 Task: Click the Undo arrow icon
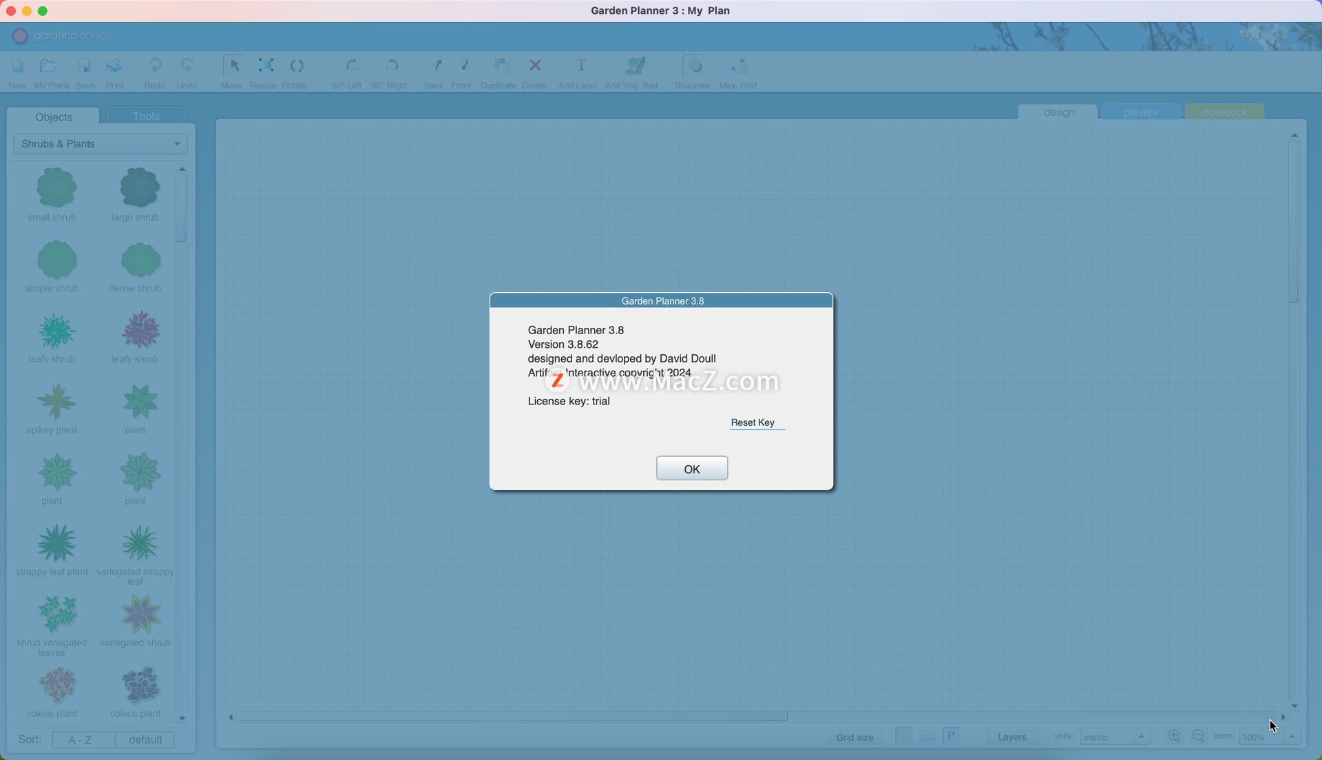(187, 66)
